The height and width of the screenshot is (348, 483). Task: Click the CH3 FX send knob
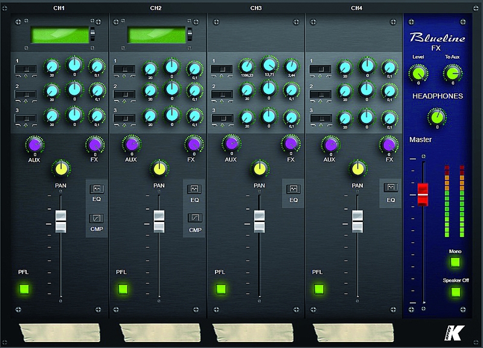pyautogui.click(x=290, y=144)
